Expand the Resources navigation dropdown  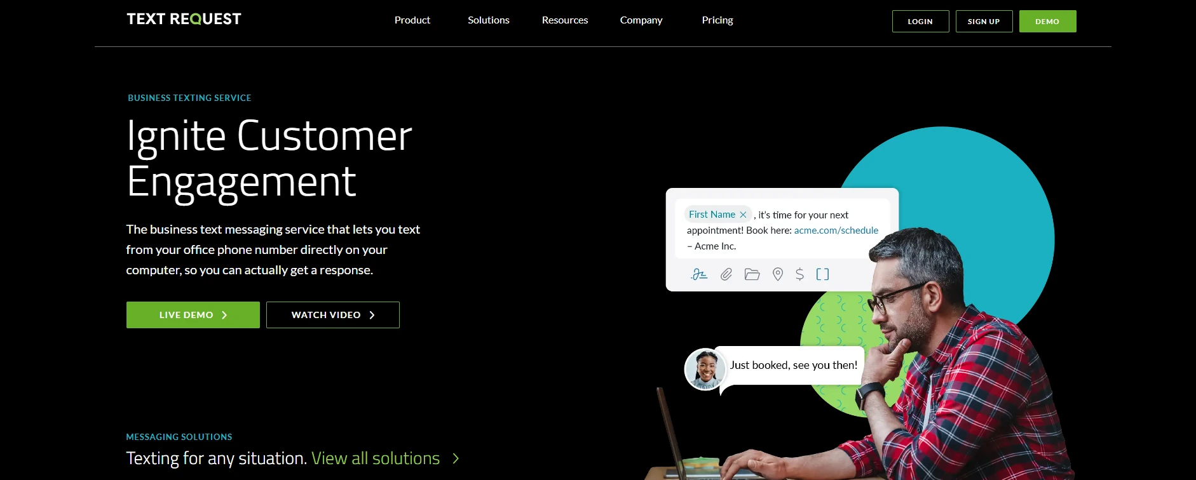click(565, 20)
